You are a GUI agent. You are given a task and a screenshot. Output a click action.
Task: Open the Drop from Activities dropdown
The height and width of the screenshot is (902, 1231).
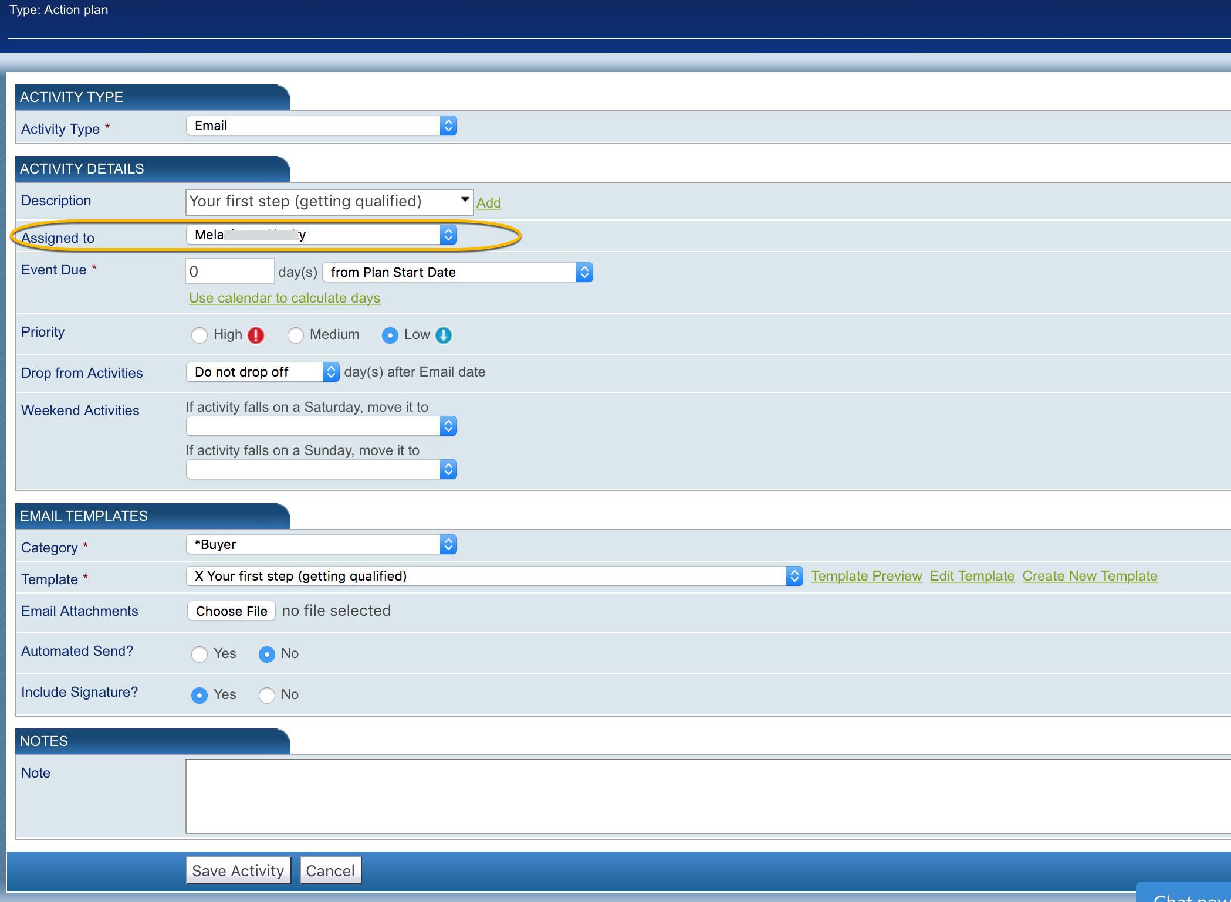point(262,372)
